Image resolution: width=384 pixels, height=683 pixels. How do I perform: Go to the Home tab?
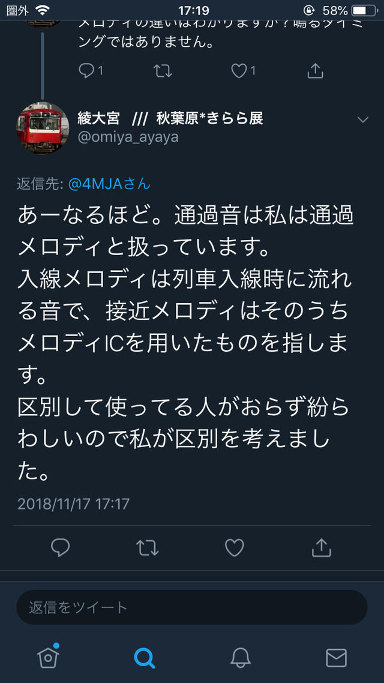pos(48,657)
